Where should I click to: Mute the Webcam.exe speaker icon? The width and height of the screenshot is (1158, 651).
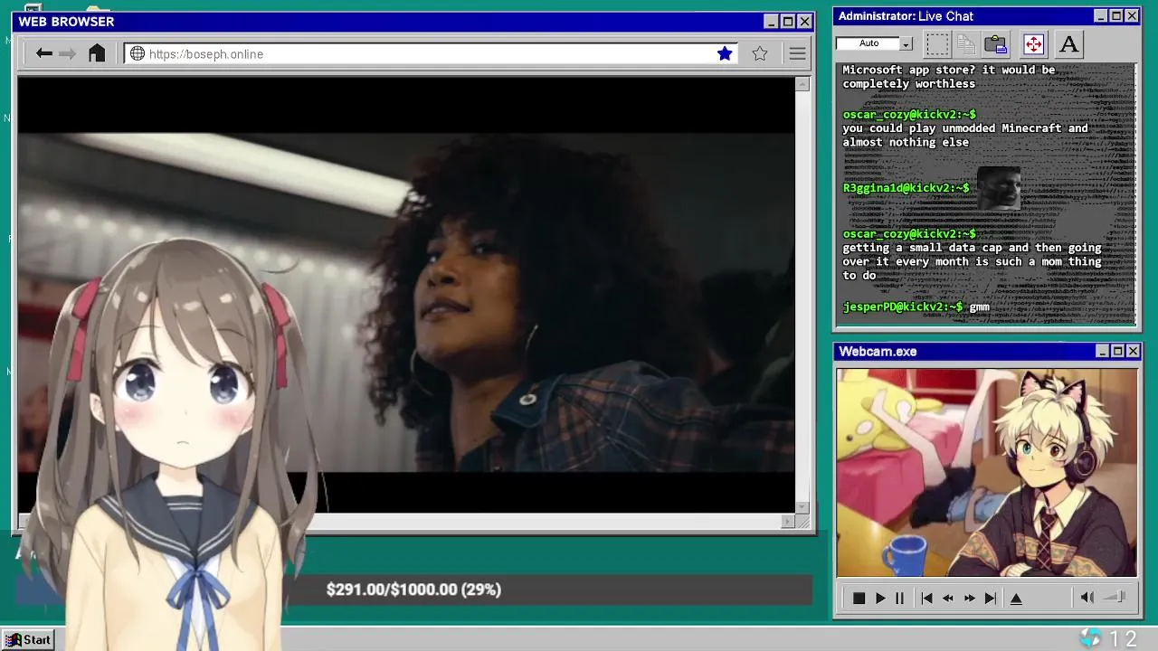(1087, 597)
